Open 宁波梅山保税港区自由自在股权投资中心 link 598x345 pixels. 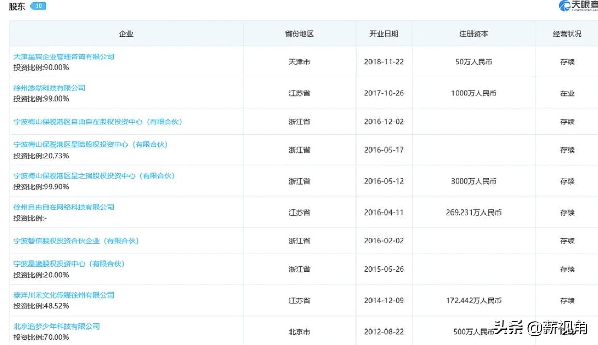[98, 122]
